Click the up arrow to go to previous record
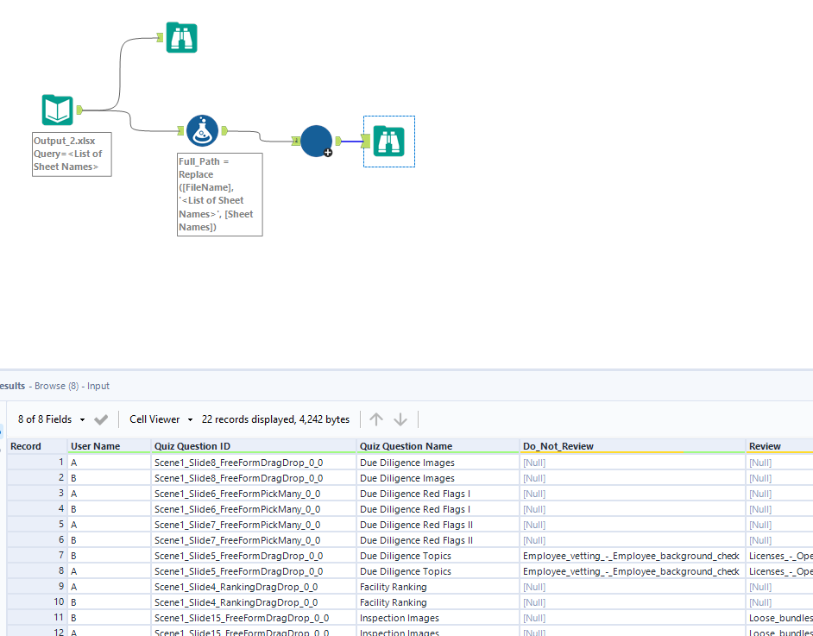The width and height of the screenshot is (813, 636). pyautogui.click(x=376, y=419)
